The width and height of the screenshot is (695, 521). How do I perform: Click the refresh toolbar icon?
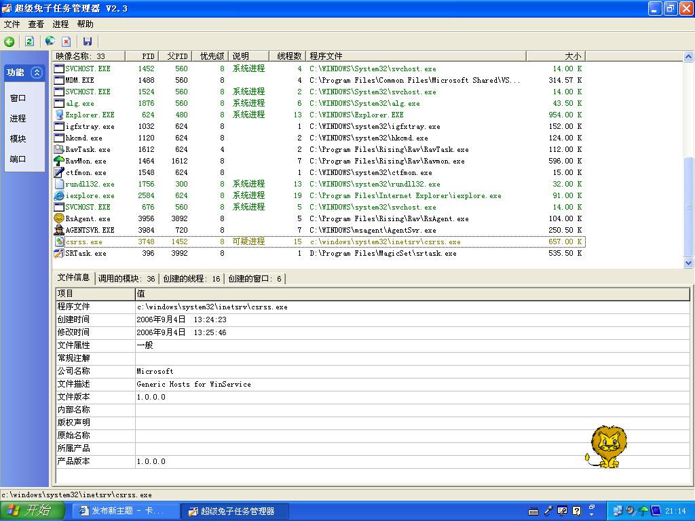click(29, 41)
